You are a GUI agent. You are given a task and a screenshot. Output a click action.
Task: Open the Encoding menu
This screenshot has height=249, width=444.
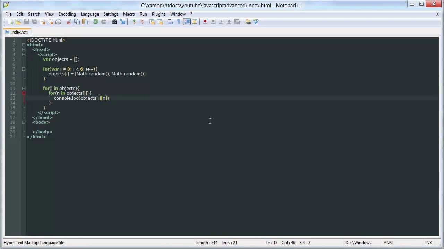point(67,14)
